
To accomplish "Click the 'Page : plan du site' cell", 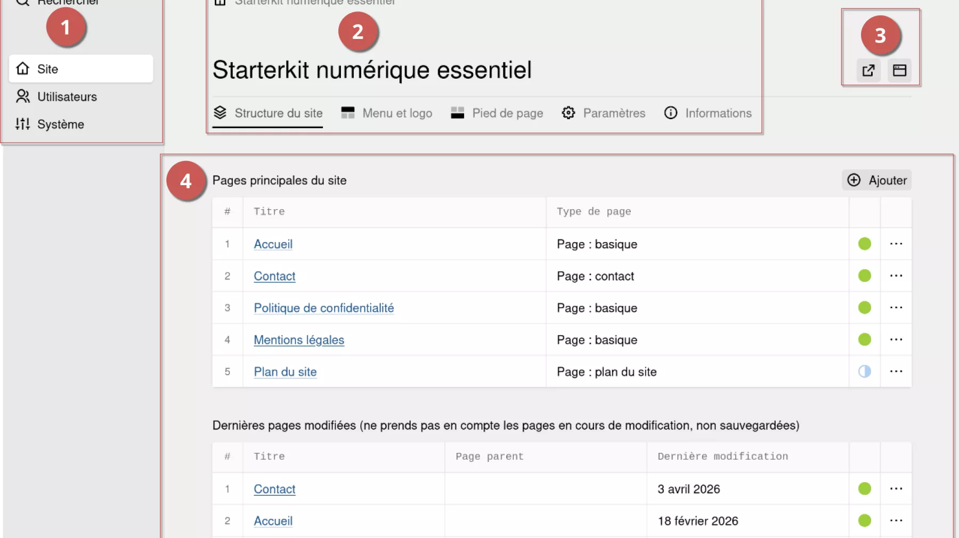I will click(697, 372).
